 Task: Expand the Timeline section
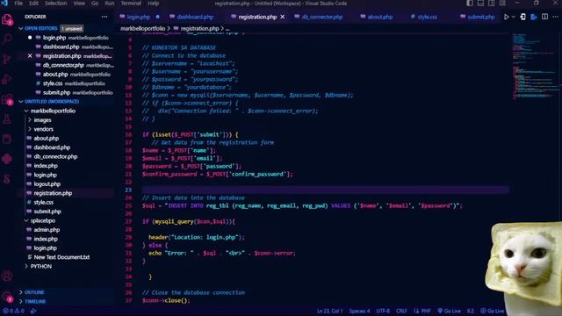[21, 302]
